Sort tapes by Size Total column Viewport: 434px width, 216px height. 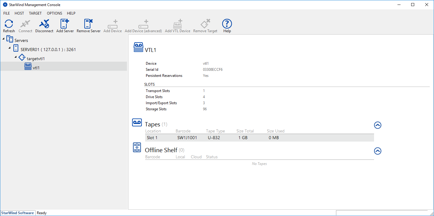point(245,131)
